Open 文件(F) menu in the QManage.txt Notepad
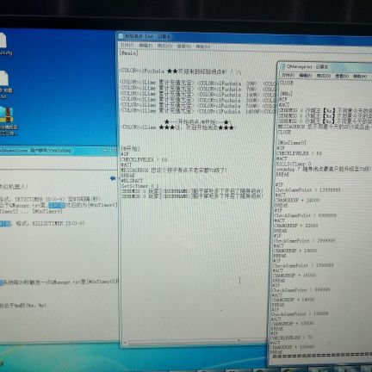 288,75
